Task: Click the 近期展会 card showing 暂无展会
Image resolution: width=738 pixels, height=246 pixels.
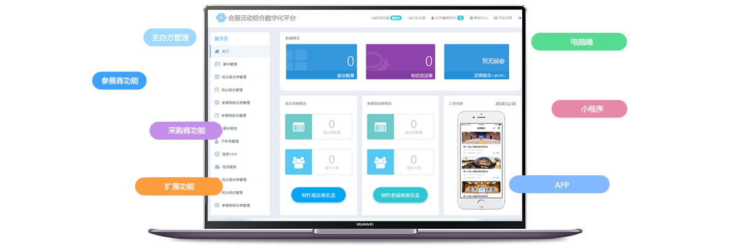Action: [477, 61]
